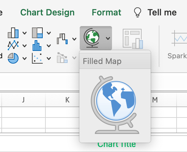Choose the Filled Map chart thumbnail
The height and width of the screenshot is (152, 187).
click(x=115, y=105)
